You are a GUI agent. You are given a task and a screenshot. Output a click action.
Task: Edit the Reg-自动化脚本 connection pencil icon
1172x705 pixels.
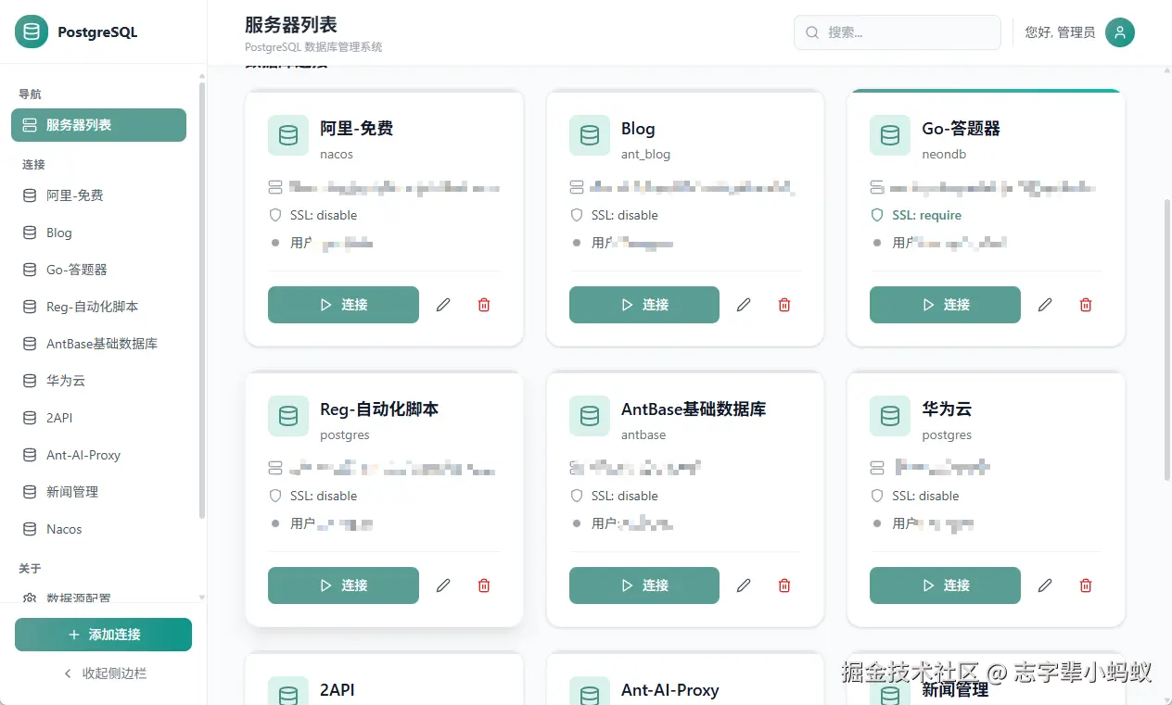coord(443,585)
